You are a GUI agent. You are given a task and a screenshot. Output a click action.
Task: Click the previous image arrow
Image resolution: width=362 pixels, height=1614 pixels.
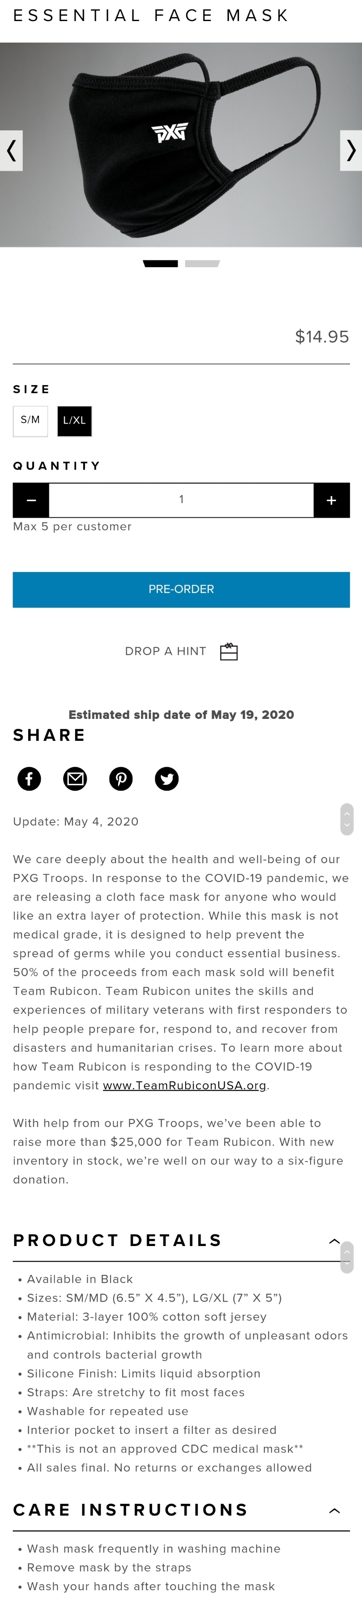11,150
